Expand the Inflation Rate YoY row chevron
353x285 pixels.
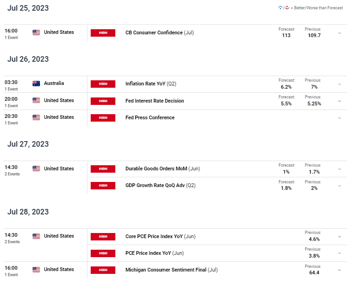pyautogui.click(x=340, y=84)
